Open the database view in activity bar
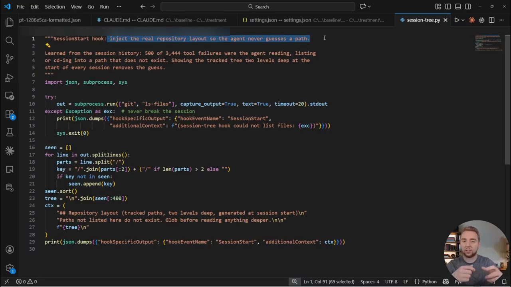Image resolution: width=511 pixels, height=287 pixels. (x=10, y=187)
